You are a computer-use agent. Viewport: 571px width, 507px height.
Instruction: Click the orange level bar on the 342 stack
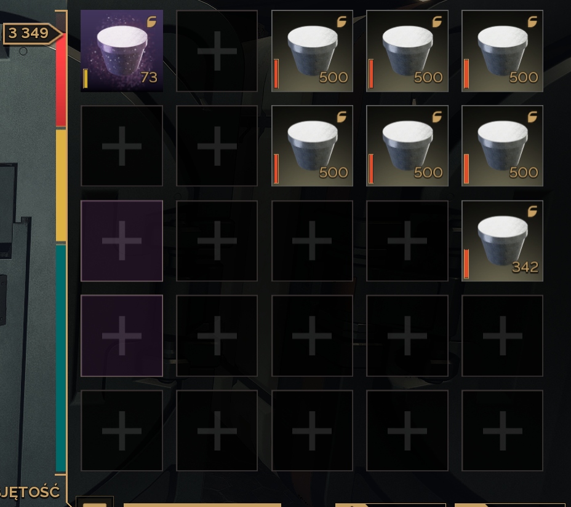(x=466, y=264)
